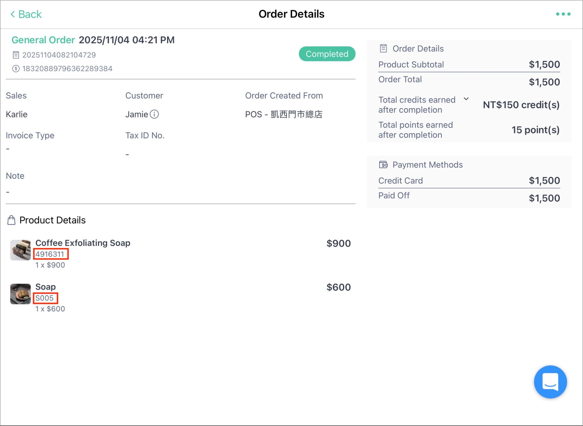
Task: Go back using the Back link
Action: [x=26, y=14]
